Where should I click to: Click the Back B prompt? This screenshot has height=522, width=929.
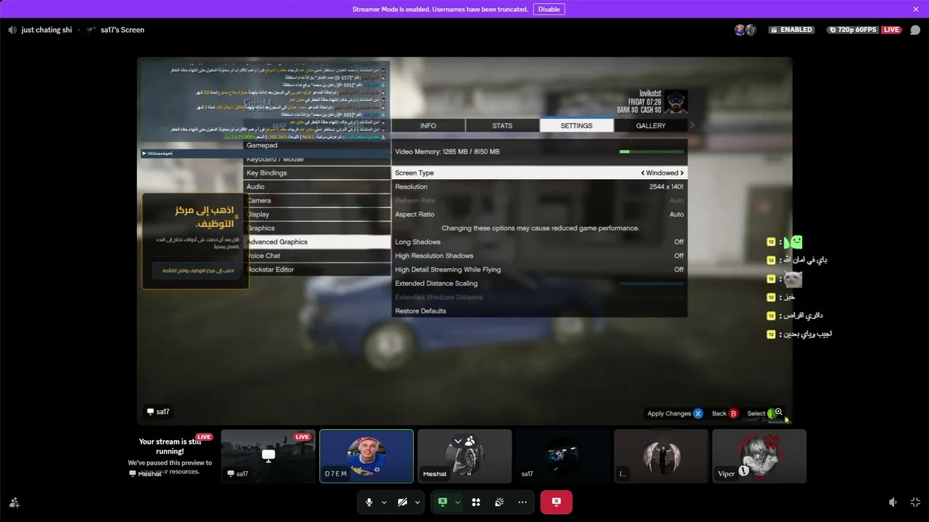click(725, 413)
